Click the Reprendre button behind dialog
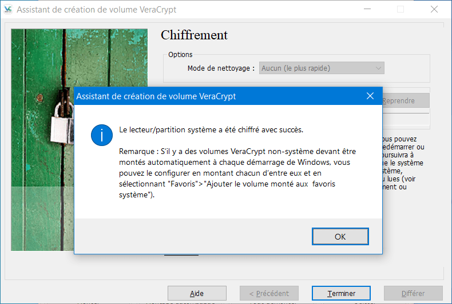The image size is (452, 304). 406,100
